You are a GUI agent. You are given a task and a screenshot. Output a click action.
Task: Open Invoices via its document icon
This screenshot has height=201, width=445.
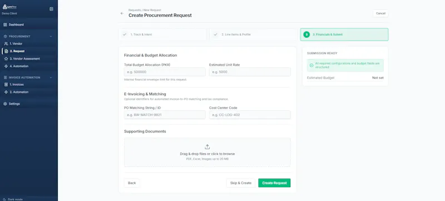(x=6, y=85)
